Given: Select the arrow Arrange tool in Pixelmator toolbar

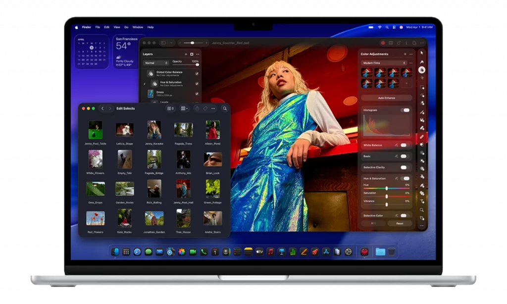Looking at the screenshot, I should [422, 53].
